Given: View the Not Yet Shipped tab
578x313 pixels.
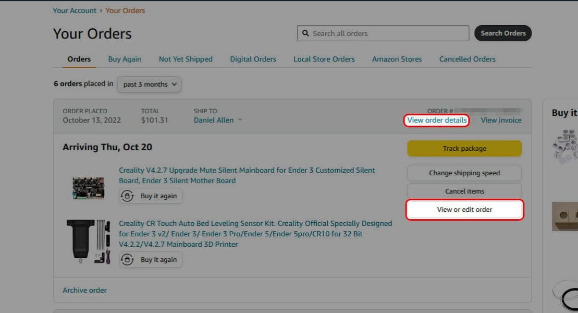Looking at the screenshot, I should 185,59.
